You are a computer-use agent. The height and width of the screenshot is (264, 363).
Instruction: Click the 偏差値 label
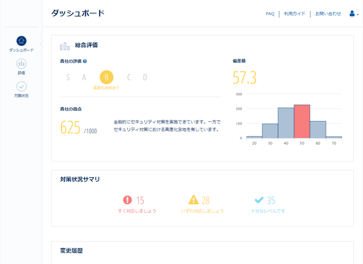(x=239, y=61)
